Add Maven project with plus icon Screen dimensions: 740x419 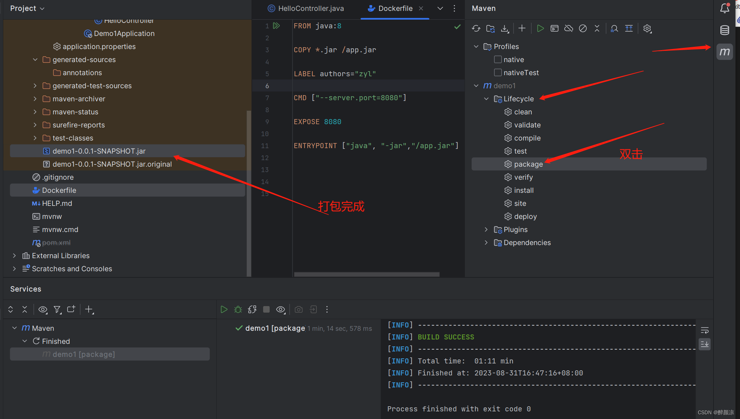click(x=522, y=28)
